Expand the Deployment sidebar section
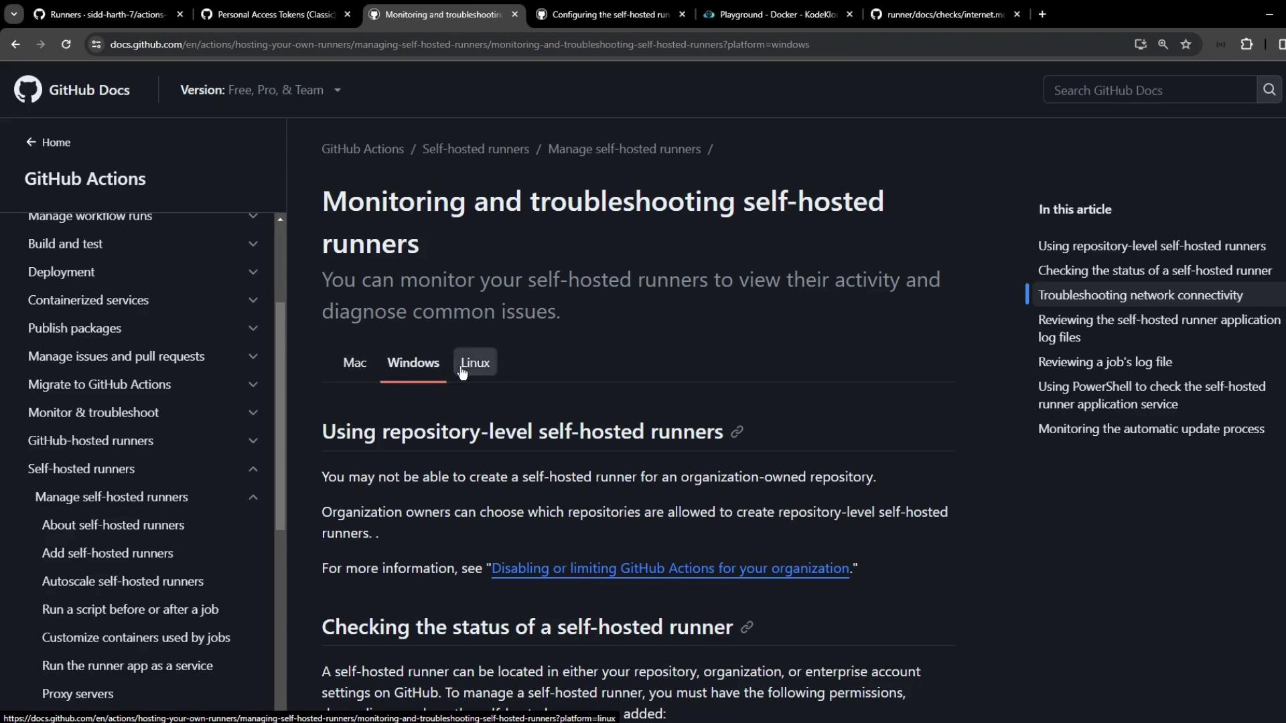The image size is (1286, 723). coord(253,272)
